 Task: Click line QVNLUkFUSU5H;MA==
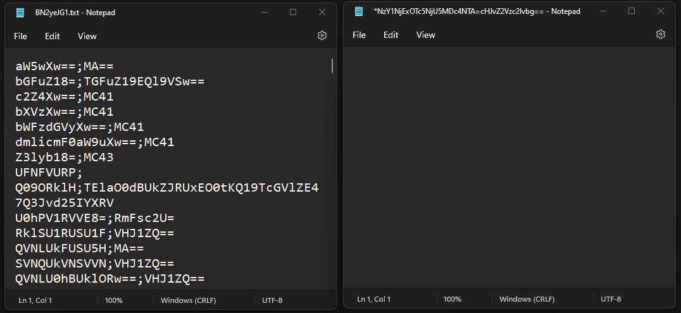pos(80,249)
